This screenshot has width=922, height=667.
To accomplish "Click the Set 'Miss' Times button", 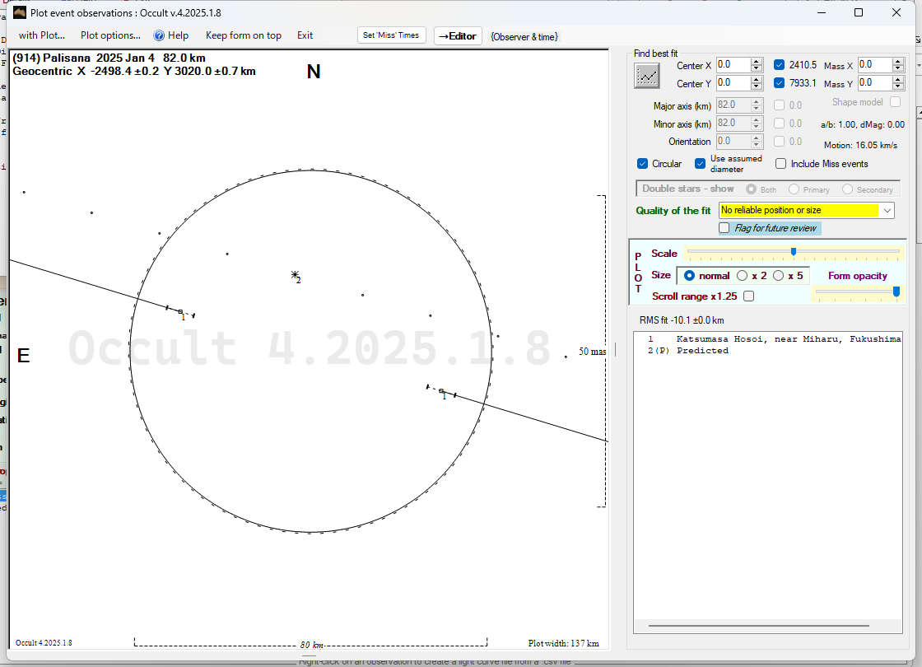I will [392, 35].
